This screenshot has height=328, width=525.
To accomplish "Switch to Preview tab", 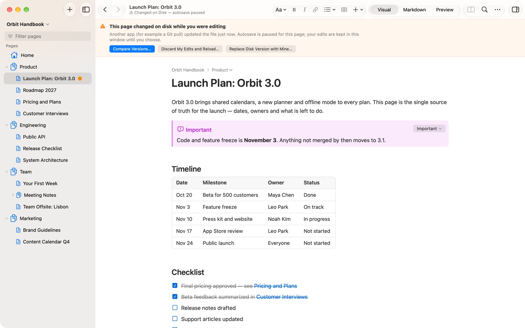I will pos(445,10).
